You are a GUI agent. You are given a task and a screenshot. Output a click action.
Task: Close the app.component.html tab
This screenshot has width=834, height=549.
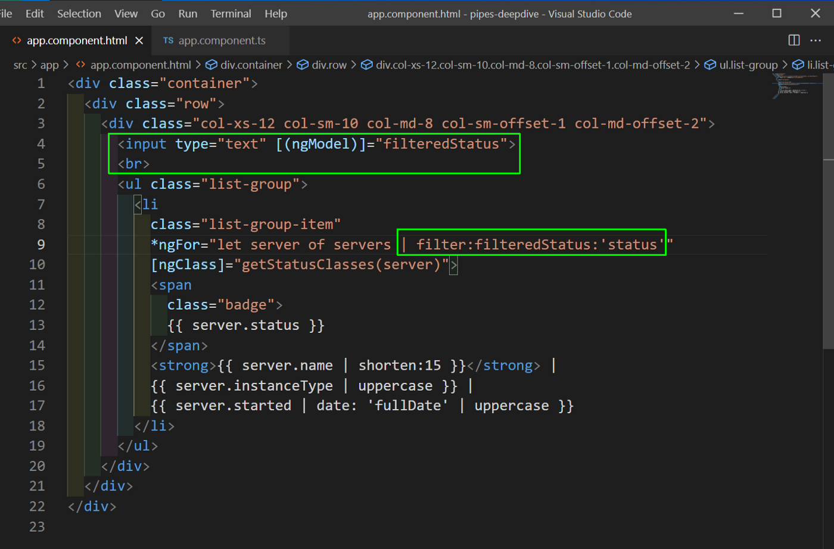pyautogui.click(x=139, y=40)
